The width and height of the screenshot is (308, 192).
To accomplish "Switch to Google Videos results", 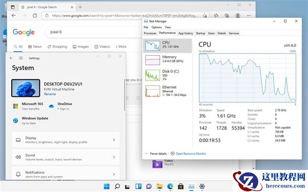I will pos(102,47).
